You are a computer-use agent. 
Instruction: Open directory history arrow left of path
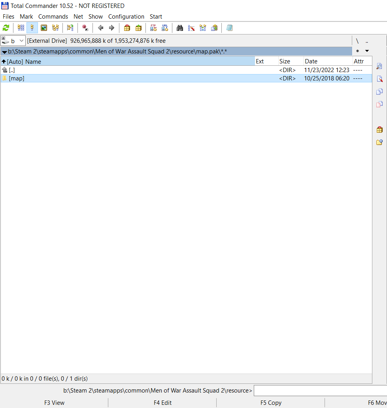pyautogui.click(x=4, y=52)
